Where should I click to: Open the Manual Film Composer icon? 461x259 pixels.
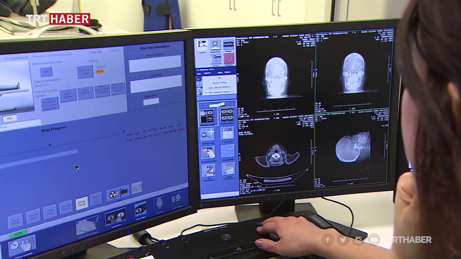coord(228,168)
